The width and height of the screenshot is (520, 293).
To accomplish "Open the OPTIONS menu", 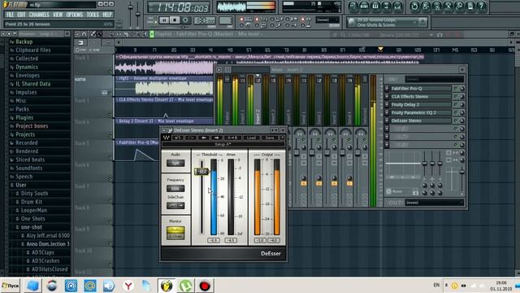I will click(x=75, y=15).
